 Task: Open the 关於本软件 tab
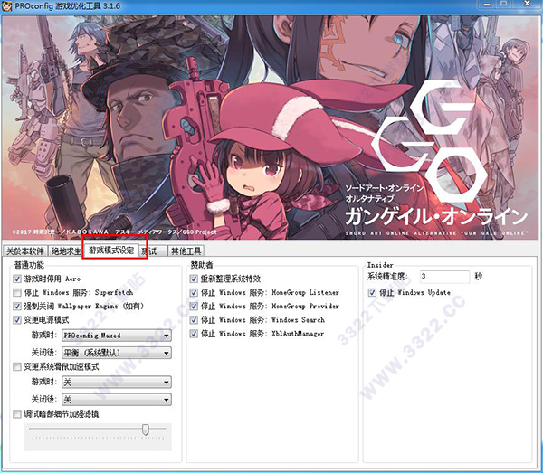point(25,251)
